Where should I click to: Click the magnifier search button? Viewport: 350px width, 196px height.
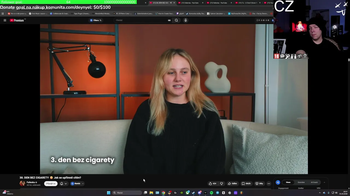(x=176, y=20)
